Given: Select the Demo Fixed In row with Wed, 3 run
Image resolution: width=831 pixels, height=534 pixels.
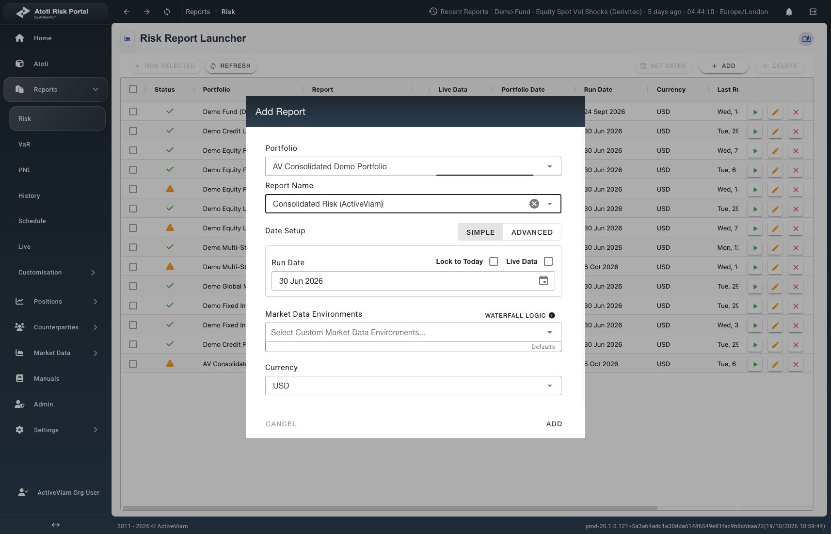Looking at the screenshot, I should point(133,325).
